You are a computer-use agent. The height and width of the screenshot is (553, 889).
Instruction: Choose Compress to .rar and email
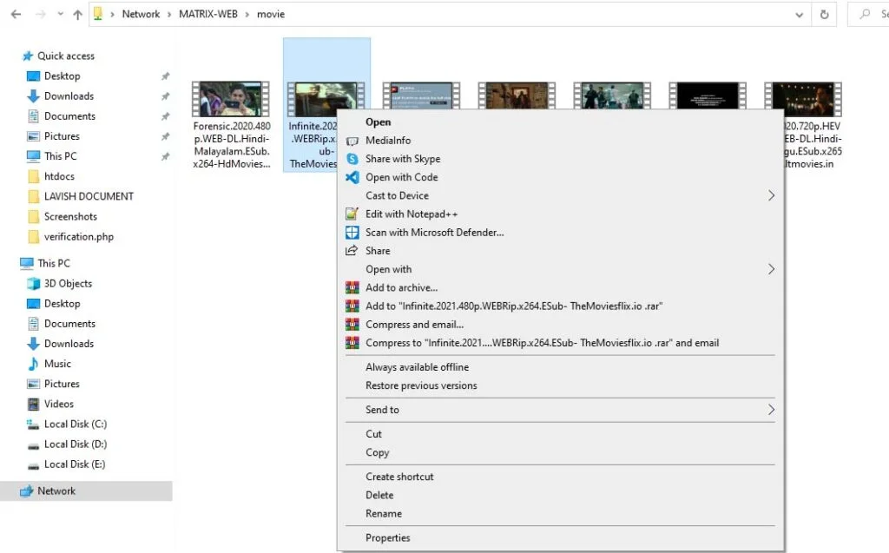point(542,343)
